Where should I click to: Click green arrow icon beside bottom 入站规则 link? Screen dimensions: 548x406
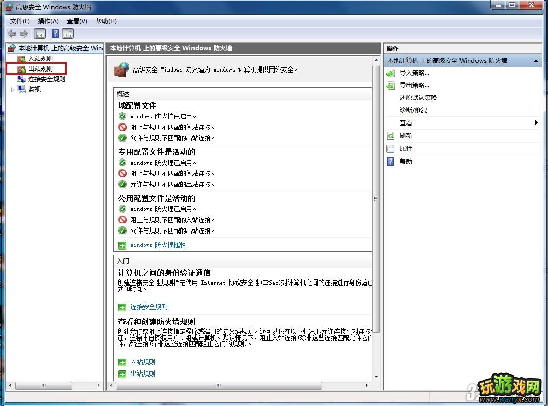[x=122, y=363]
